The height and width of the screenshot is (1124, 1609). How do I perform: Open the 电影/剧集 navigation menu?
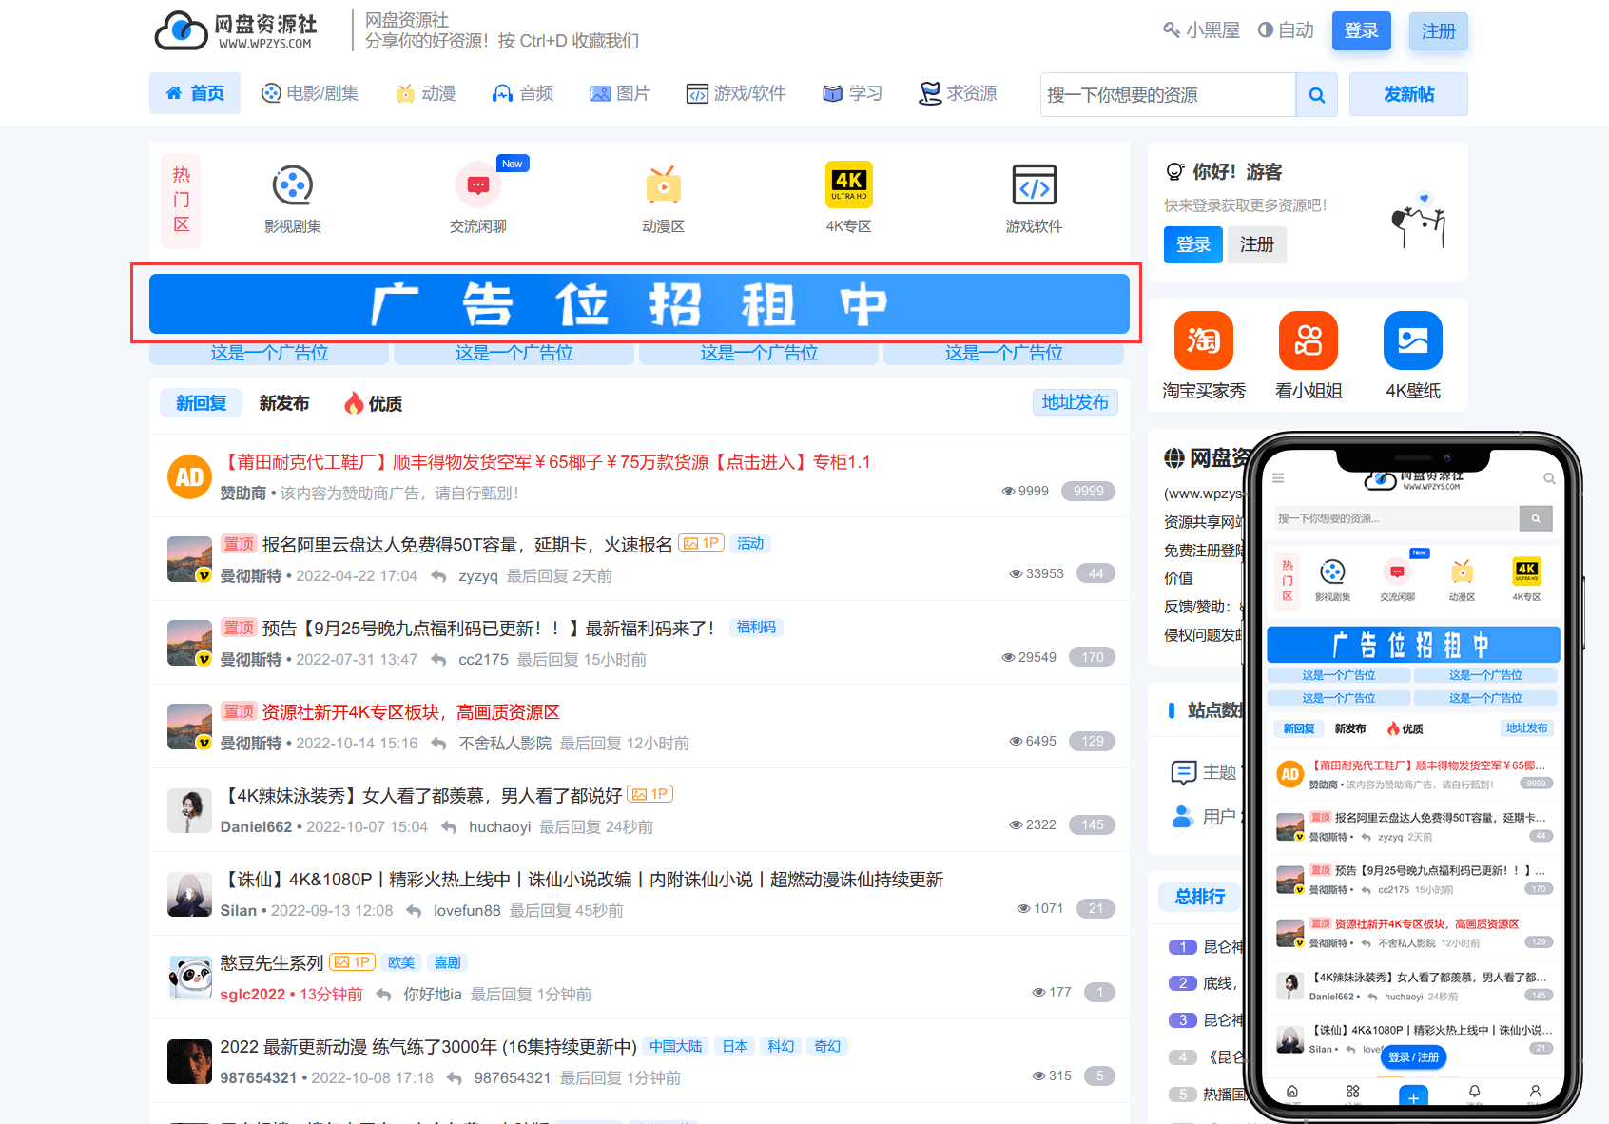pyautogui.click(x=310, y=93)
